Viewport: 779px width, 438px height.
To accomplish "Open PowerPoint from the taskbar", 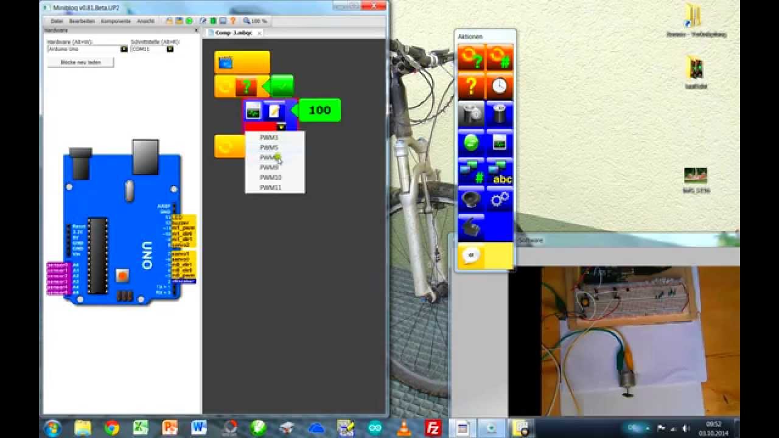I will point(170,428).
